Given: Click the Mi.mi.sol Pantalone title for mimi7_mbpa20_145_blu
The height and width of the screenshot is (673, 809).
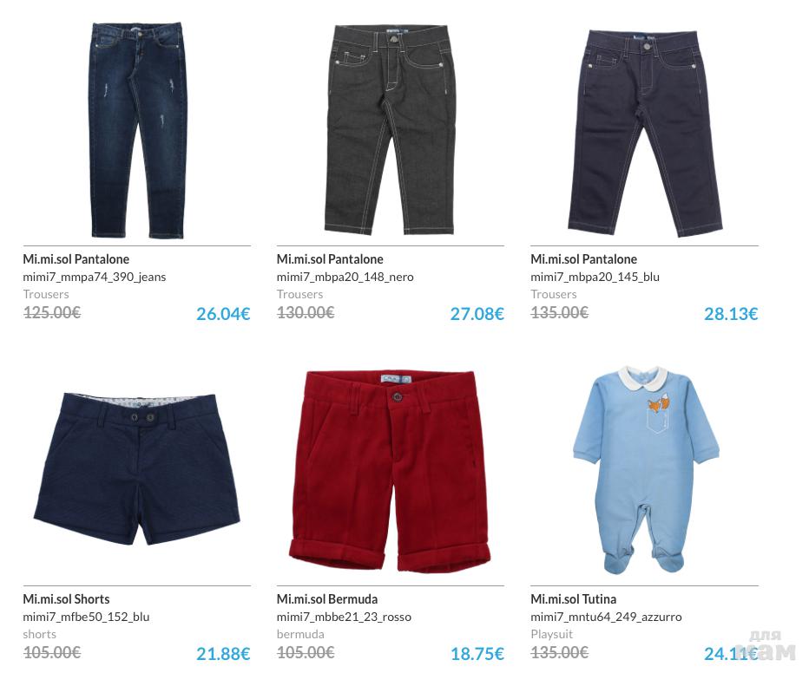Looking at the screenshot, I should tap(583, 259).
